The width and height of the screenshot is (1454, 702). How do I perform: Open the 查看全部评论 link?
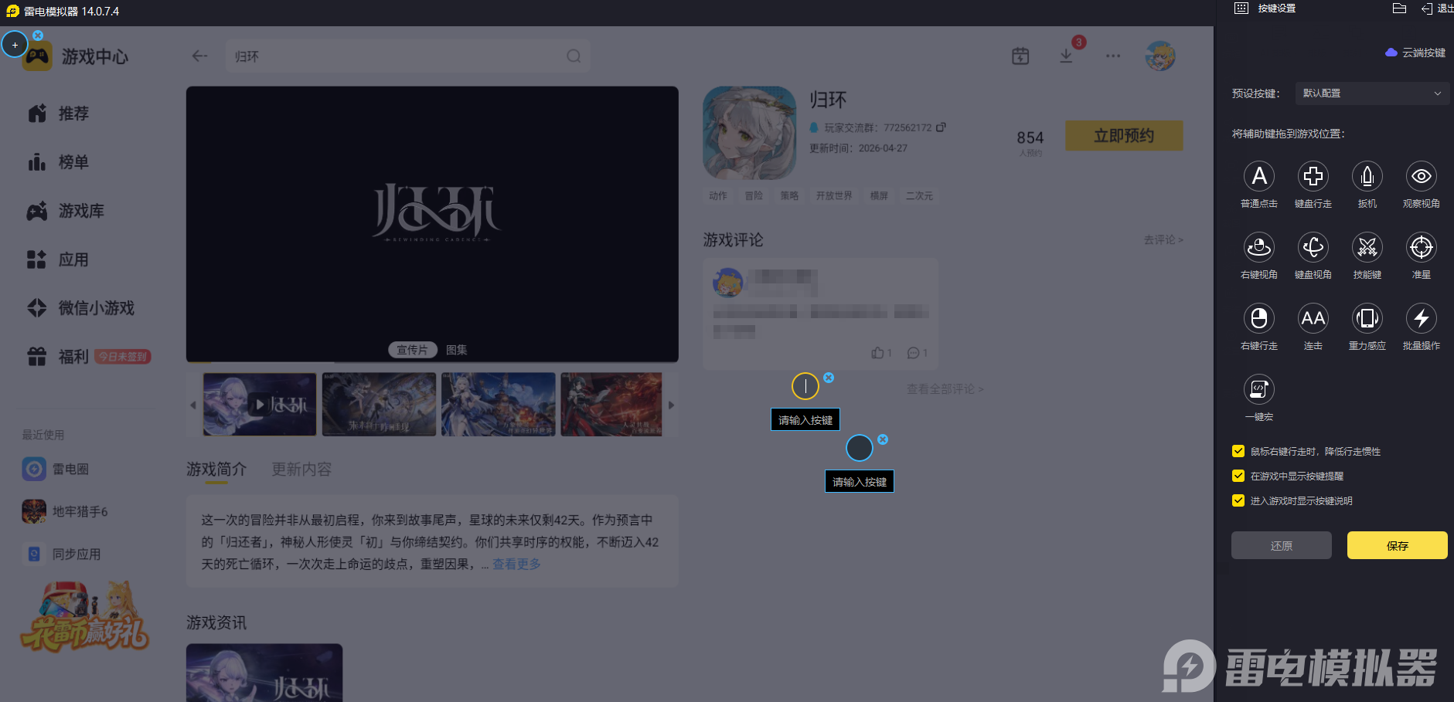(x=945, y=389)
